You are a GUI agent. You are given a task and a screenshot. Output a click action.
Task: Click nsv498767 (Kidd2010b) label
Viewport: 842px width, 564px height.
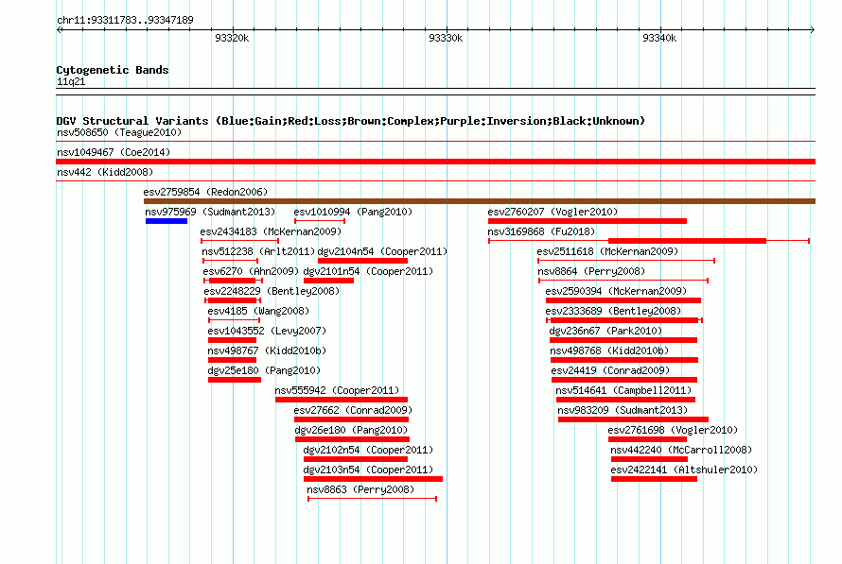point(267,350)
